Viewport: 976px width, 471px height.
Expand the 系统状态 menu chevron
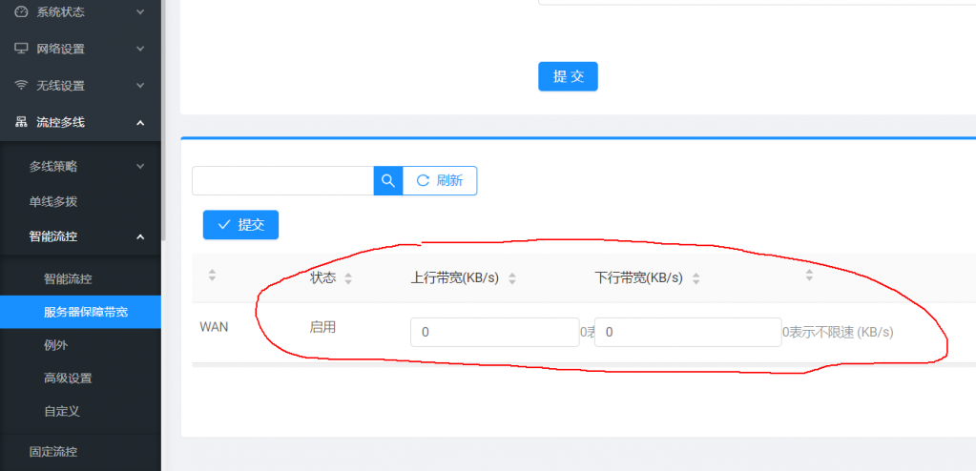click(140, 11)
